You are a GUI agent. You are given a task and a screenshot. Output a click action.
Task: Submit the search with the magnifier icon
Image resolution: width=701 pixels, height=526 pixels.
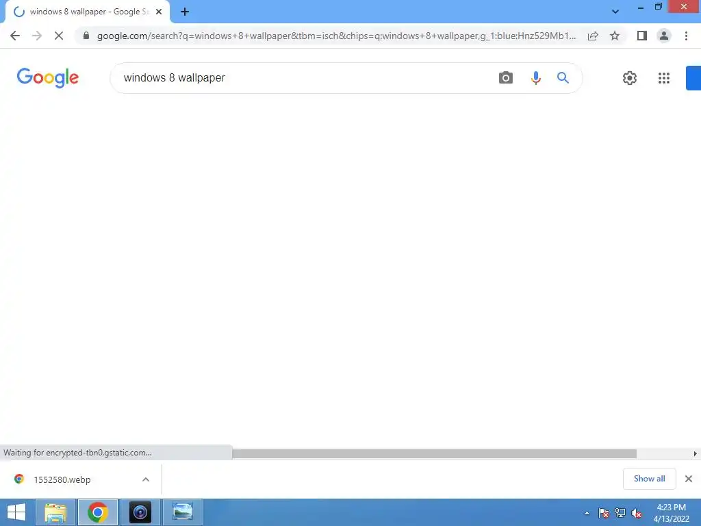pyautogui.click(x=563, y=78)
